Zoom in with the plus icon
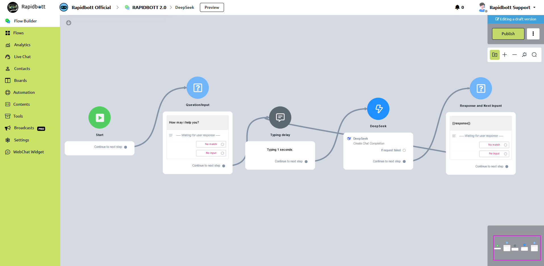This screenshot has width=544, height=266. [505, 55]
